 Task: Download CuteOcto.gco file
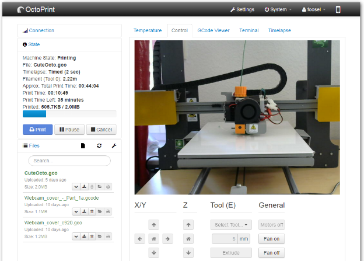(84, 187)
